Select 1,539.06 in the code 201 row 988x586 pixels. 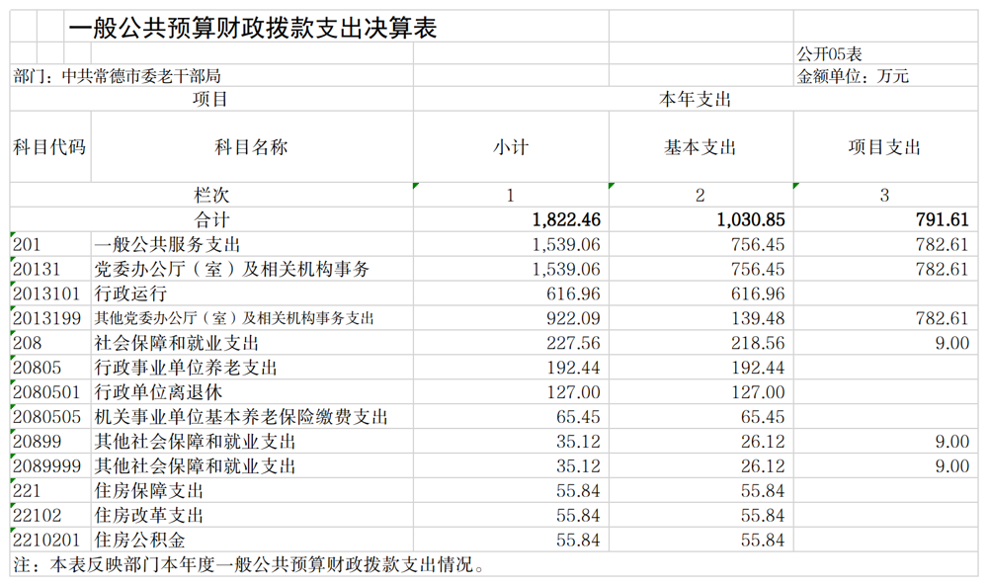[566, 244]
